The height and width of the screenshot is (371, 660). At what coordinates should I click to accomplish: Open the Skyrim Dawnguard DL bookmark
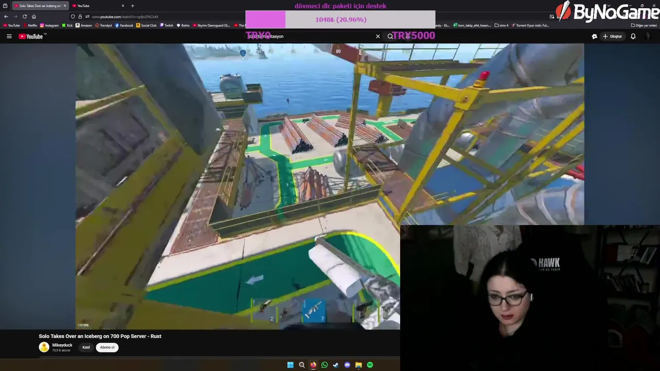(211, 25)
